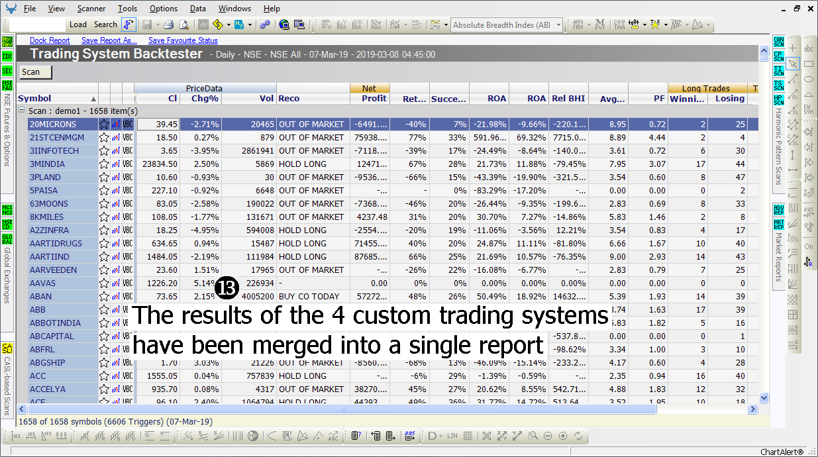Viewport: 818px width, 457px height.
Task: Open the Tools menu
Action: pyautogui.click(x=128, y=9)
